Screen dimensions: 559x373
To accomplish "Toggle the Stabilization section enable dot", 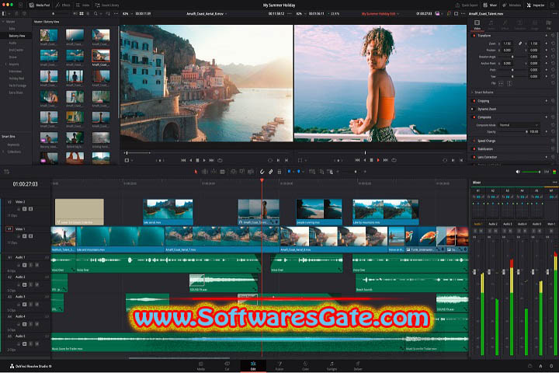I will pyautogui.click(x=474, y=149).
